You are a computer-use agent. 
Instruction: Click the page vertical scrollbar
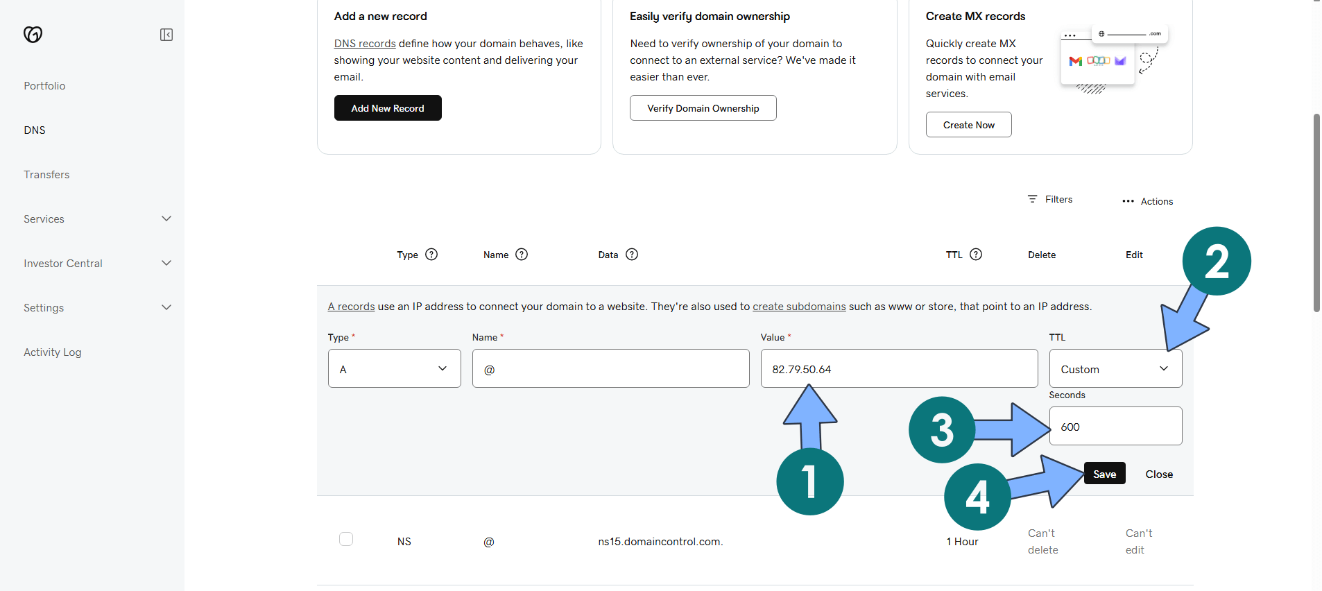[x=1316, y=213]
